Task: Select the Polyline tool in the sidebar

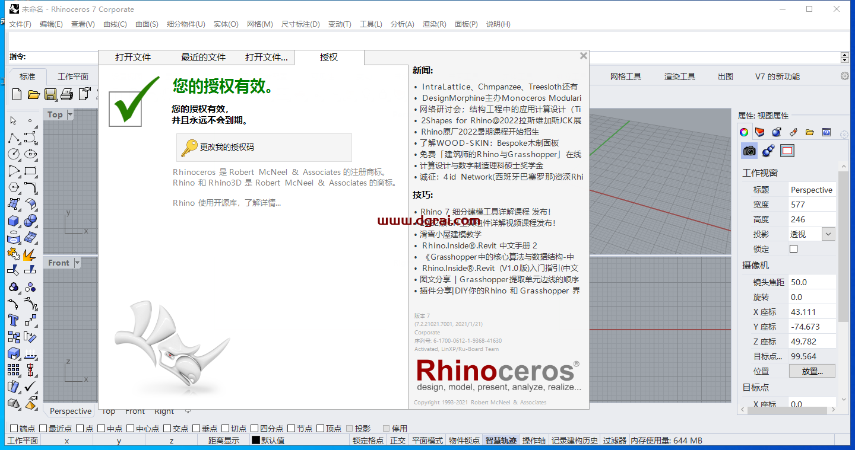Action: [x=13, y=137]
